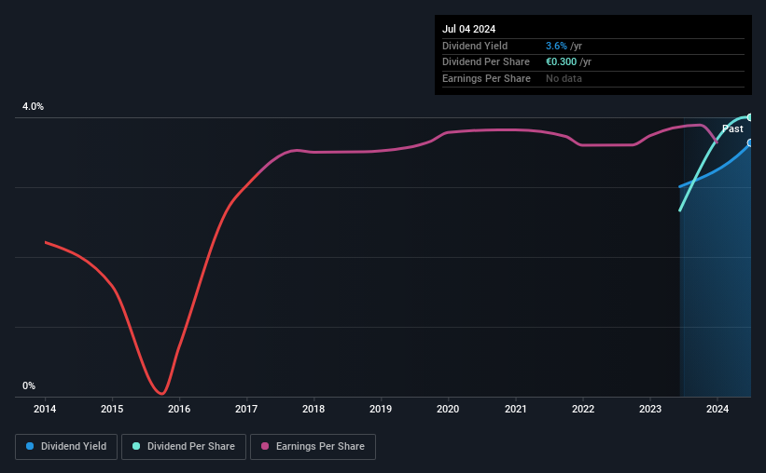This screenshot has width=766, height=473.
Task: Click the Past label in shaded region
Action: [732, 128]
